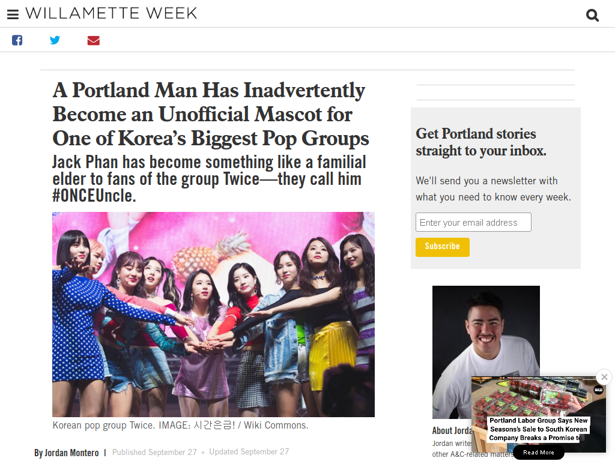Click the Willamette Week logo
This screenshot has height=461, width=615.
coord(111,13)
